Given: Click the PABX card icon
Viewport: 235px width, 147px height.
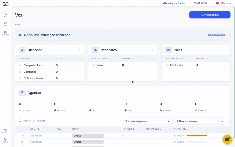Looking at the screenshot, I should 168,50.
